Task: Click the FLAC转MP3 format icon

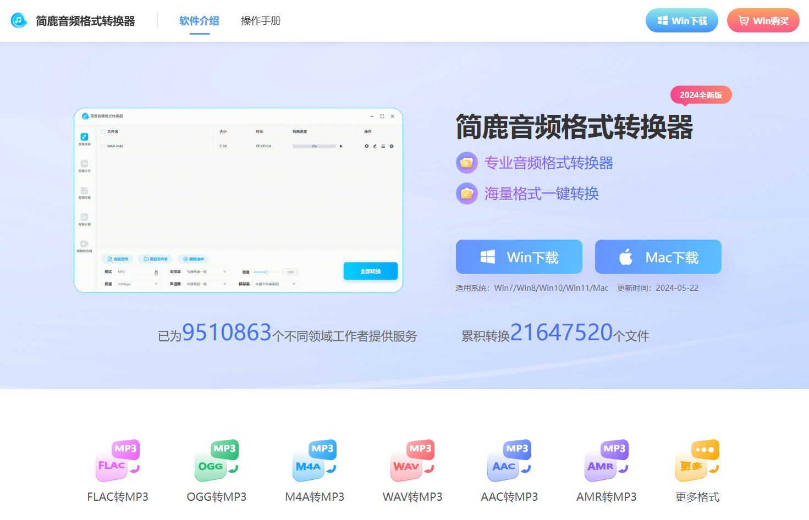Action: coord(118,461)
